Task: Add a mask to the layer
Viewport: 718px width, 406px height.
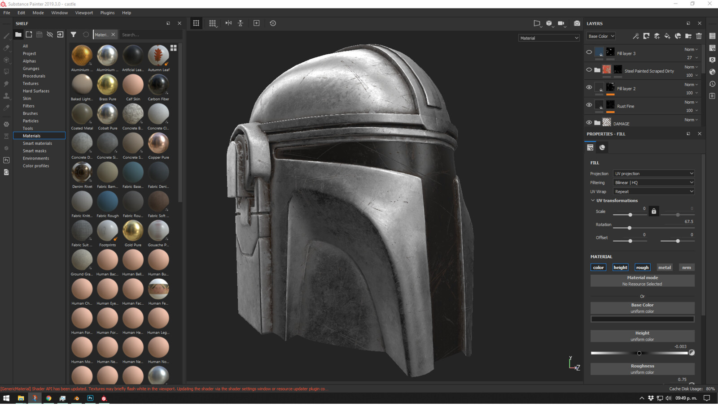Action: (x=646, y=36)
